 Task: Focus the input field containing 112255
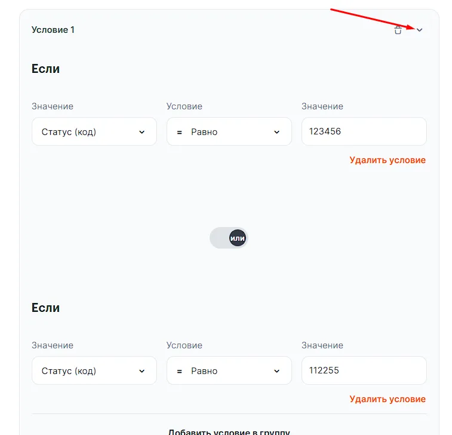coord(364,370)
